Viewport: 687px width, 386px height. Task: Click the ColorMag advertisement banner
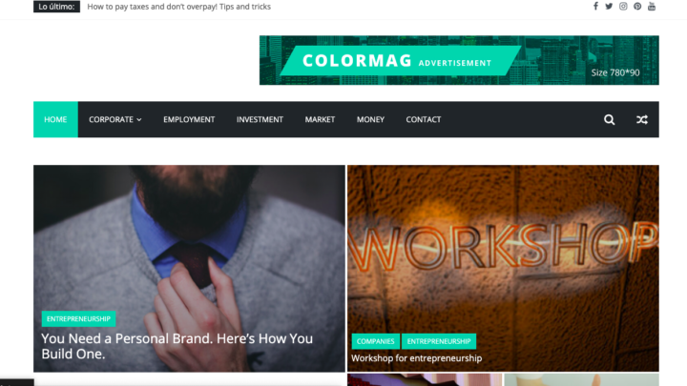pos(459,60)
